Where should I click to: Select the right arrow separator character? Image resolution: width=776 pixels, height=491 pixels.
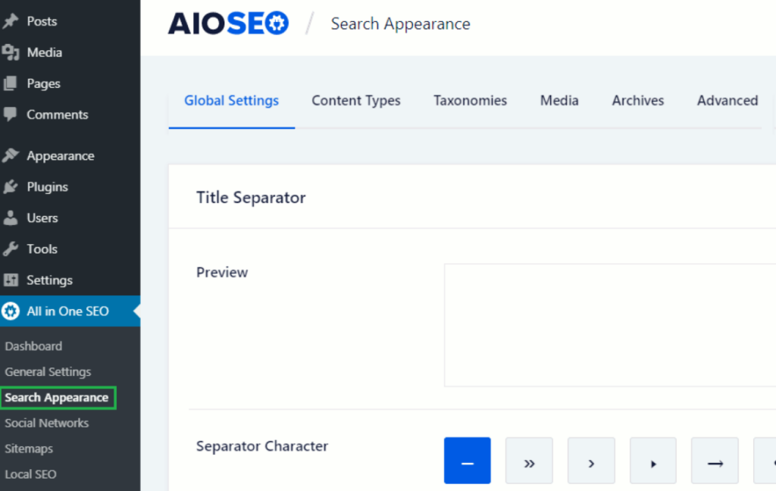715,460
